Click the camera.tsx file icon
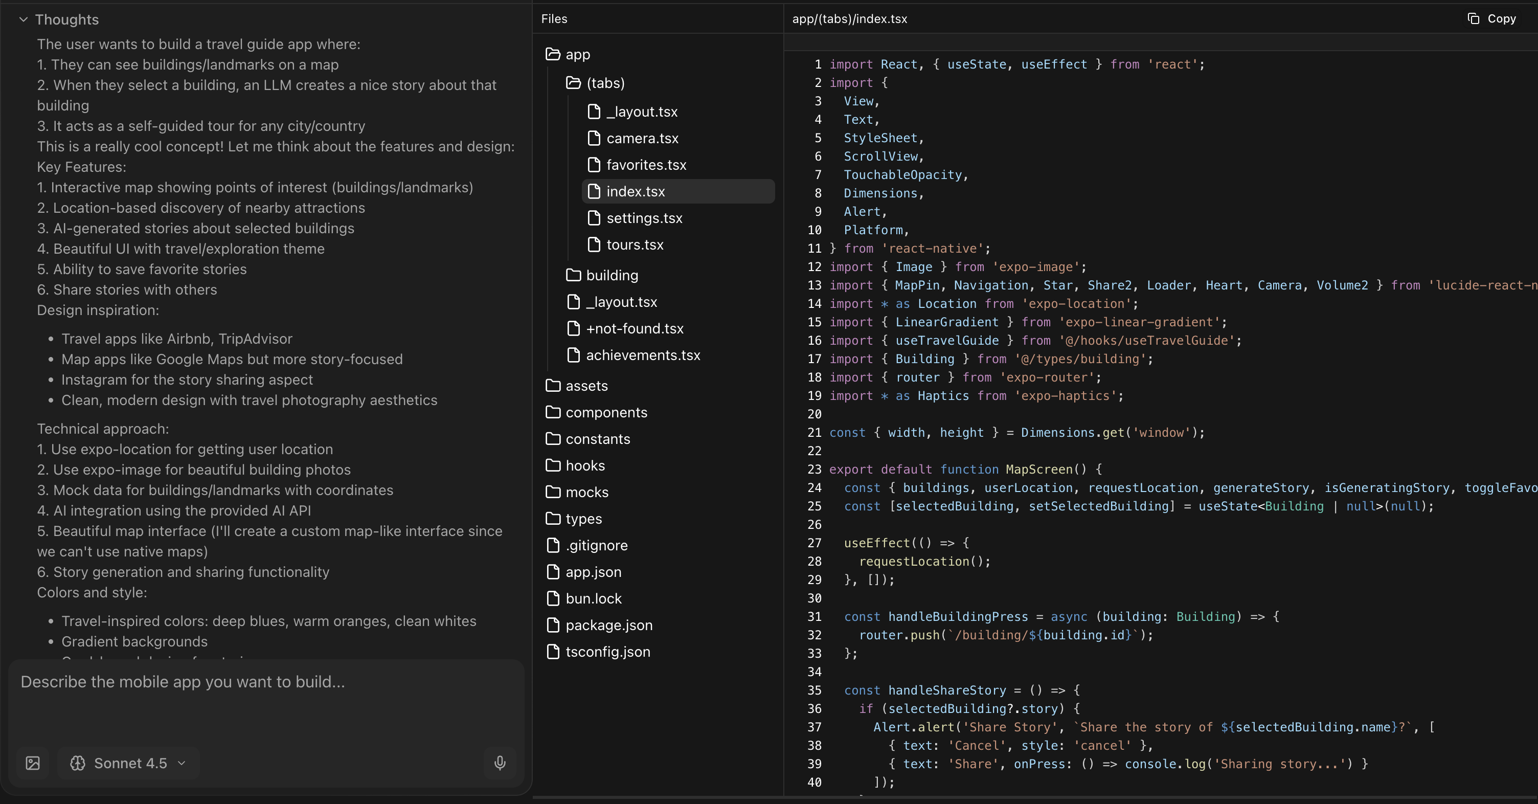 coord(594,138)
